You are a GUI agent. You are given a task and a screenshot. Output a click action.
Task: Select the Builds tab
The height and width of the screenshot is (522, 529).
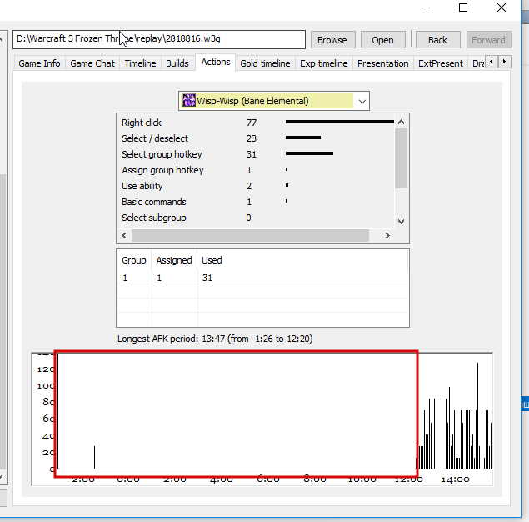[x=177, y=63]
